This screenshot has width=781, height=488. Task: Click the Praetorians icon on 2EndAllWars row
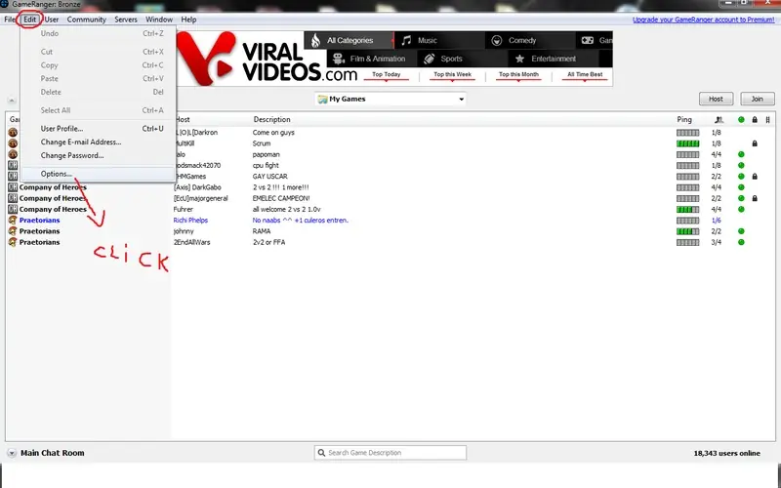point(13,242)
